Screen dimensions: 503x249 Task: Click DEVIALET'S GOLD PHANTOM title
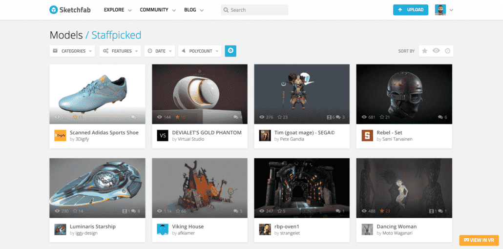coord(207,132)
